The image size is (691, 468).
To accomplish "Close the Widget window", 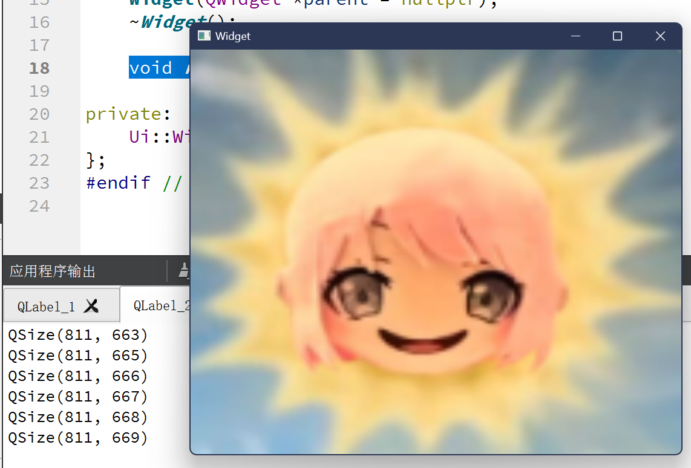I will pyautogui.click(x=660, y=36).
